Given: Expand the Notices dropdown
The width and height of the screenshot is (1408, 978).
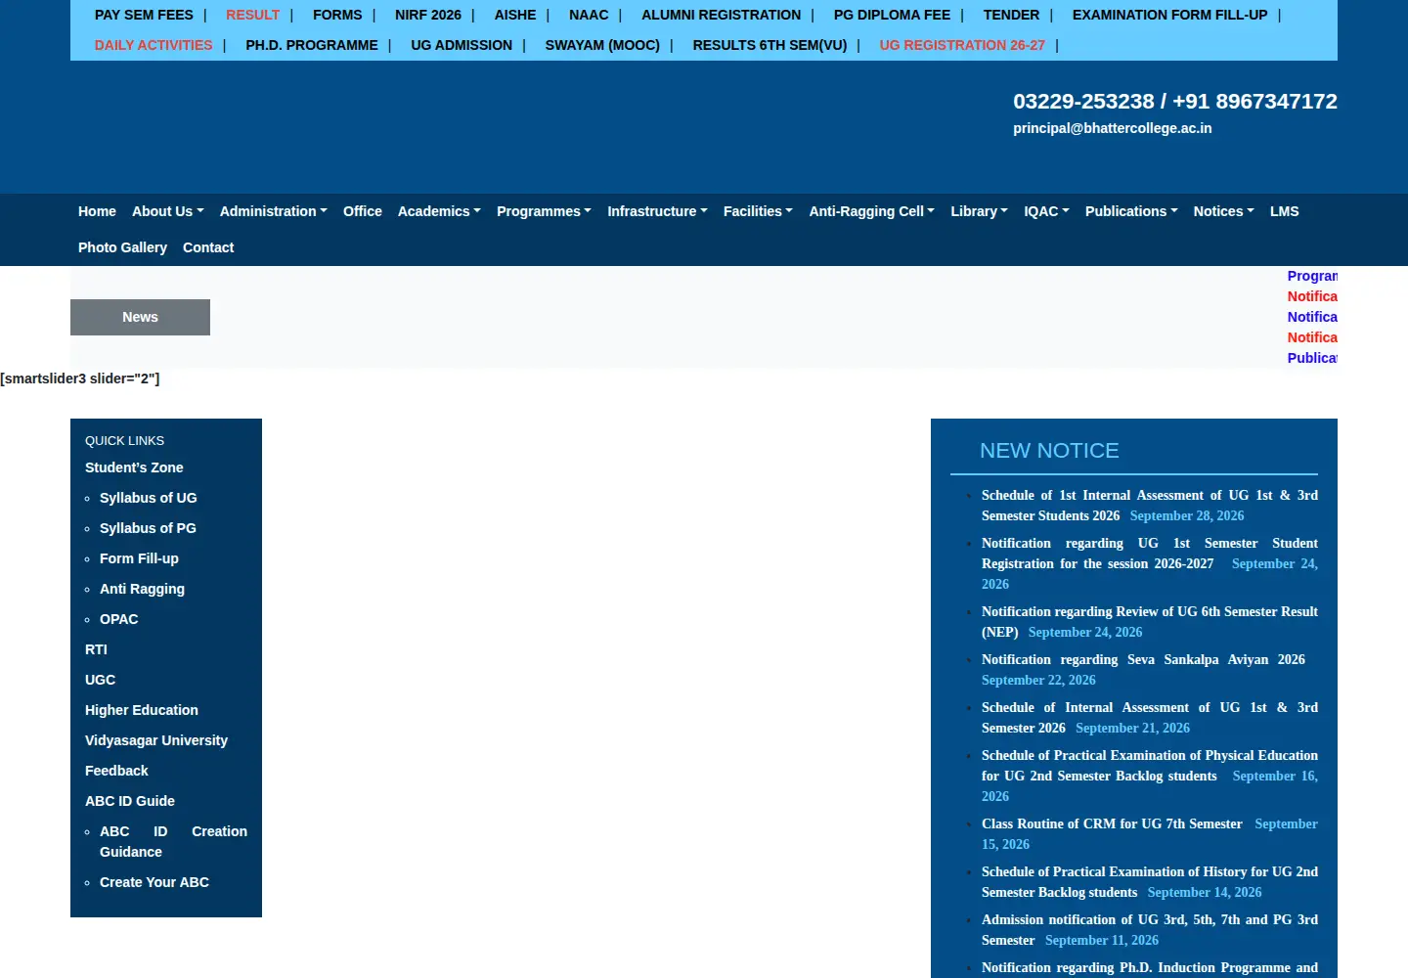Looking at the screenshot, I should [x=1223, y=211].
